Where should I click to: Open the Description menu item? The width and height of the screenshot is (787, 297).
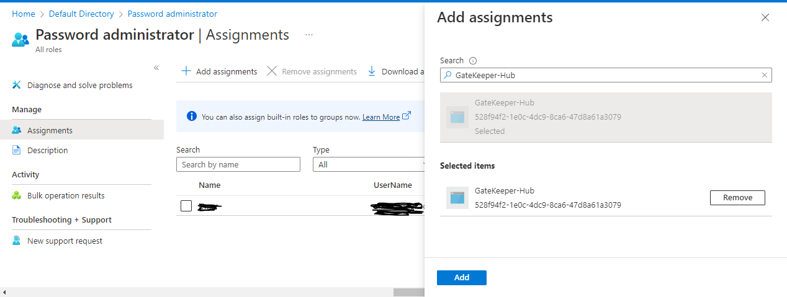pos(48,150)
